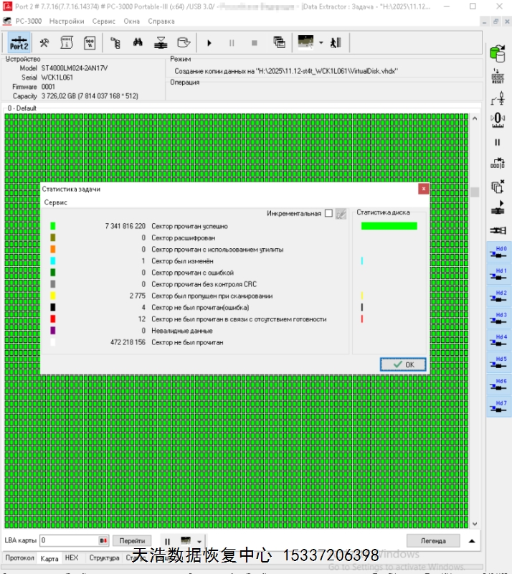Click the green disk copy icon
This screenshot has height=574, width=512.
tap(497, 53)
